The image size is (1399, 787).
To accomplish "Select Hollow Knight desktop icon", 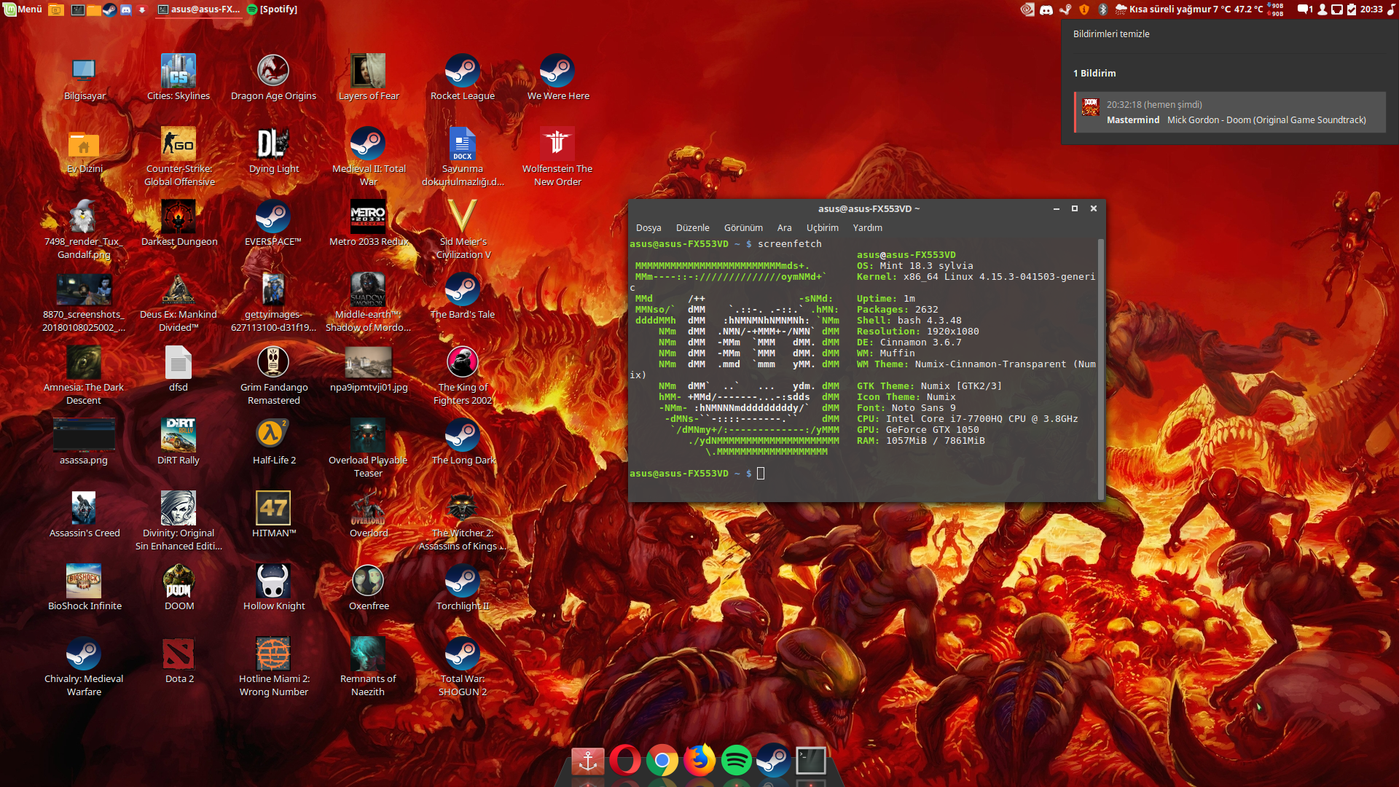I will (x=274, y=589).
